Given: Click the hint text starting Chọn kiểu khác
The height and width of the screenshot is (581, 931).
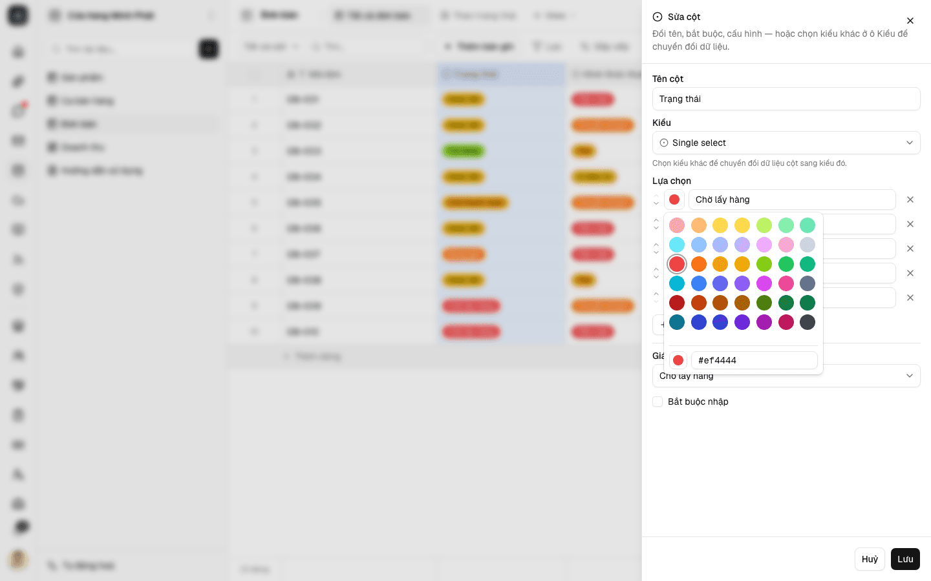Looking at the screenshot, I should [x=749, y=163].
